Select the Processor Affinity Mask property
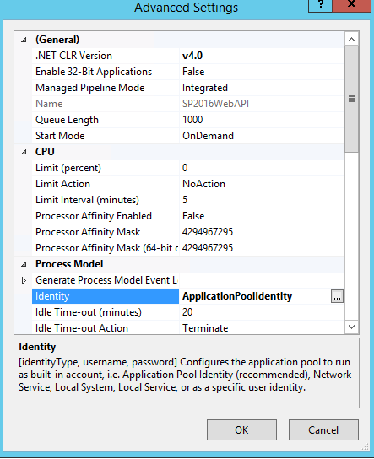 tap(88, 232)
